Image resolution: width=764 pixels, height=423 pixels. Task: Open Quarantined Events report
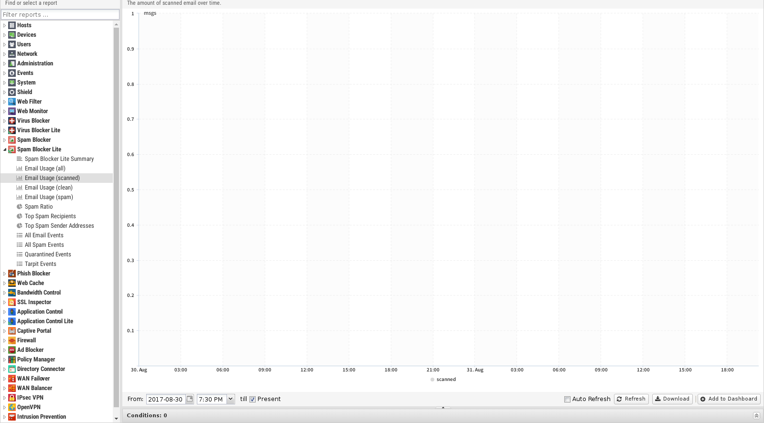[48, 254]
